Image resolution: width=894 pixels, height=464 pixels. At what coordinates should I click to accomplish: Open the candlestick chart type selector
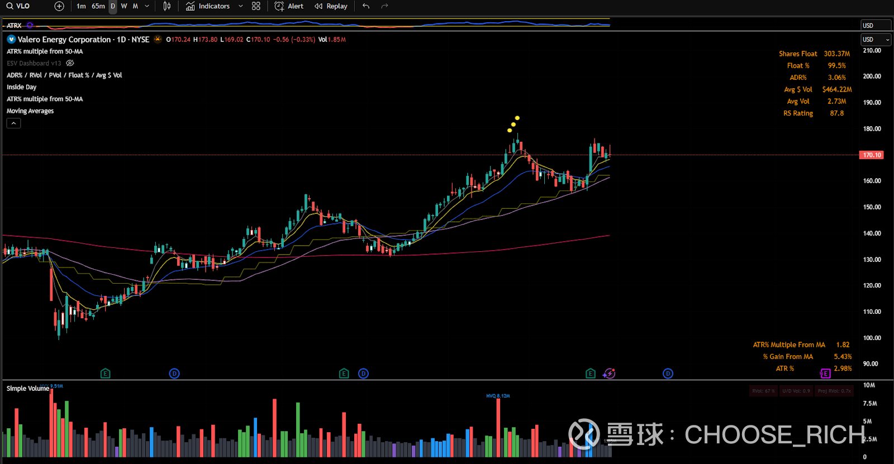(x=167, y=6)
